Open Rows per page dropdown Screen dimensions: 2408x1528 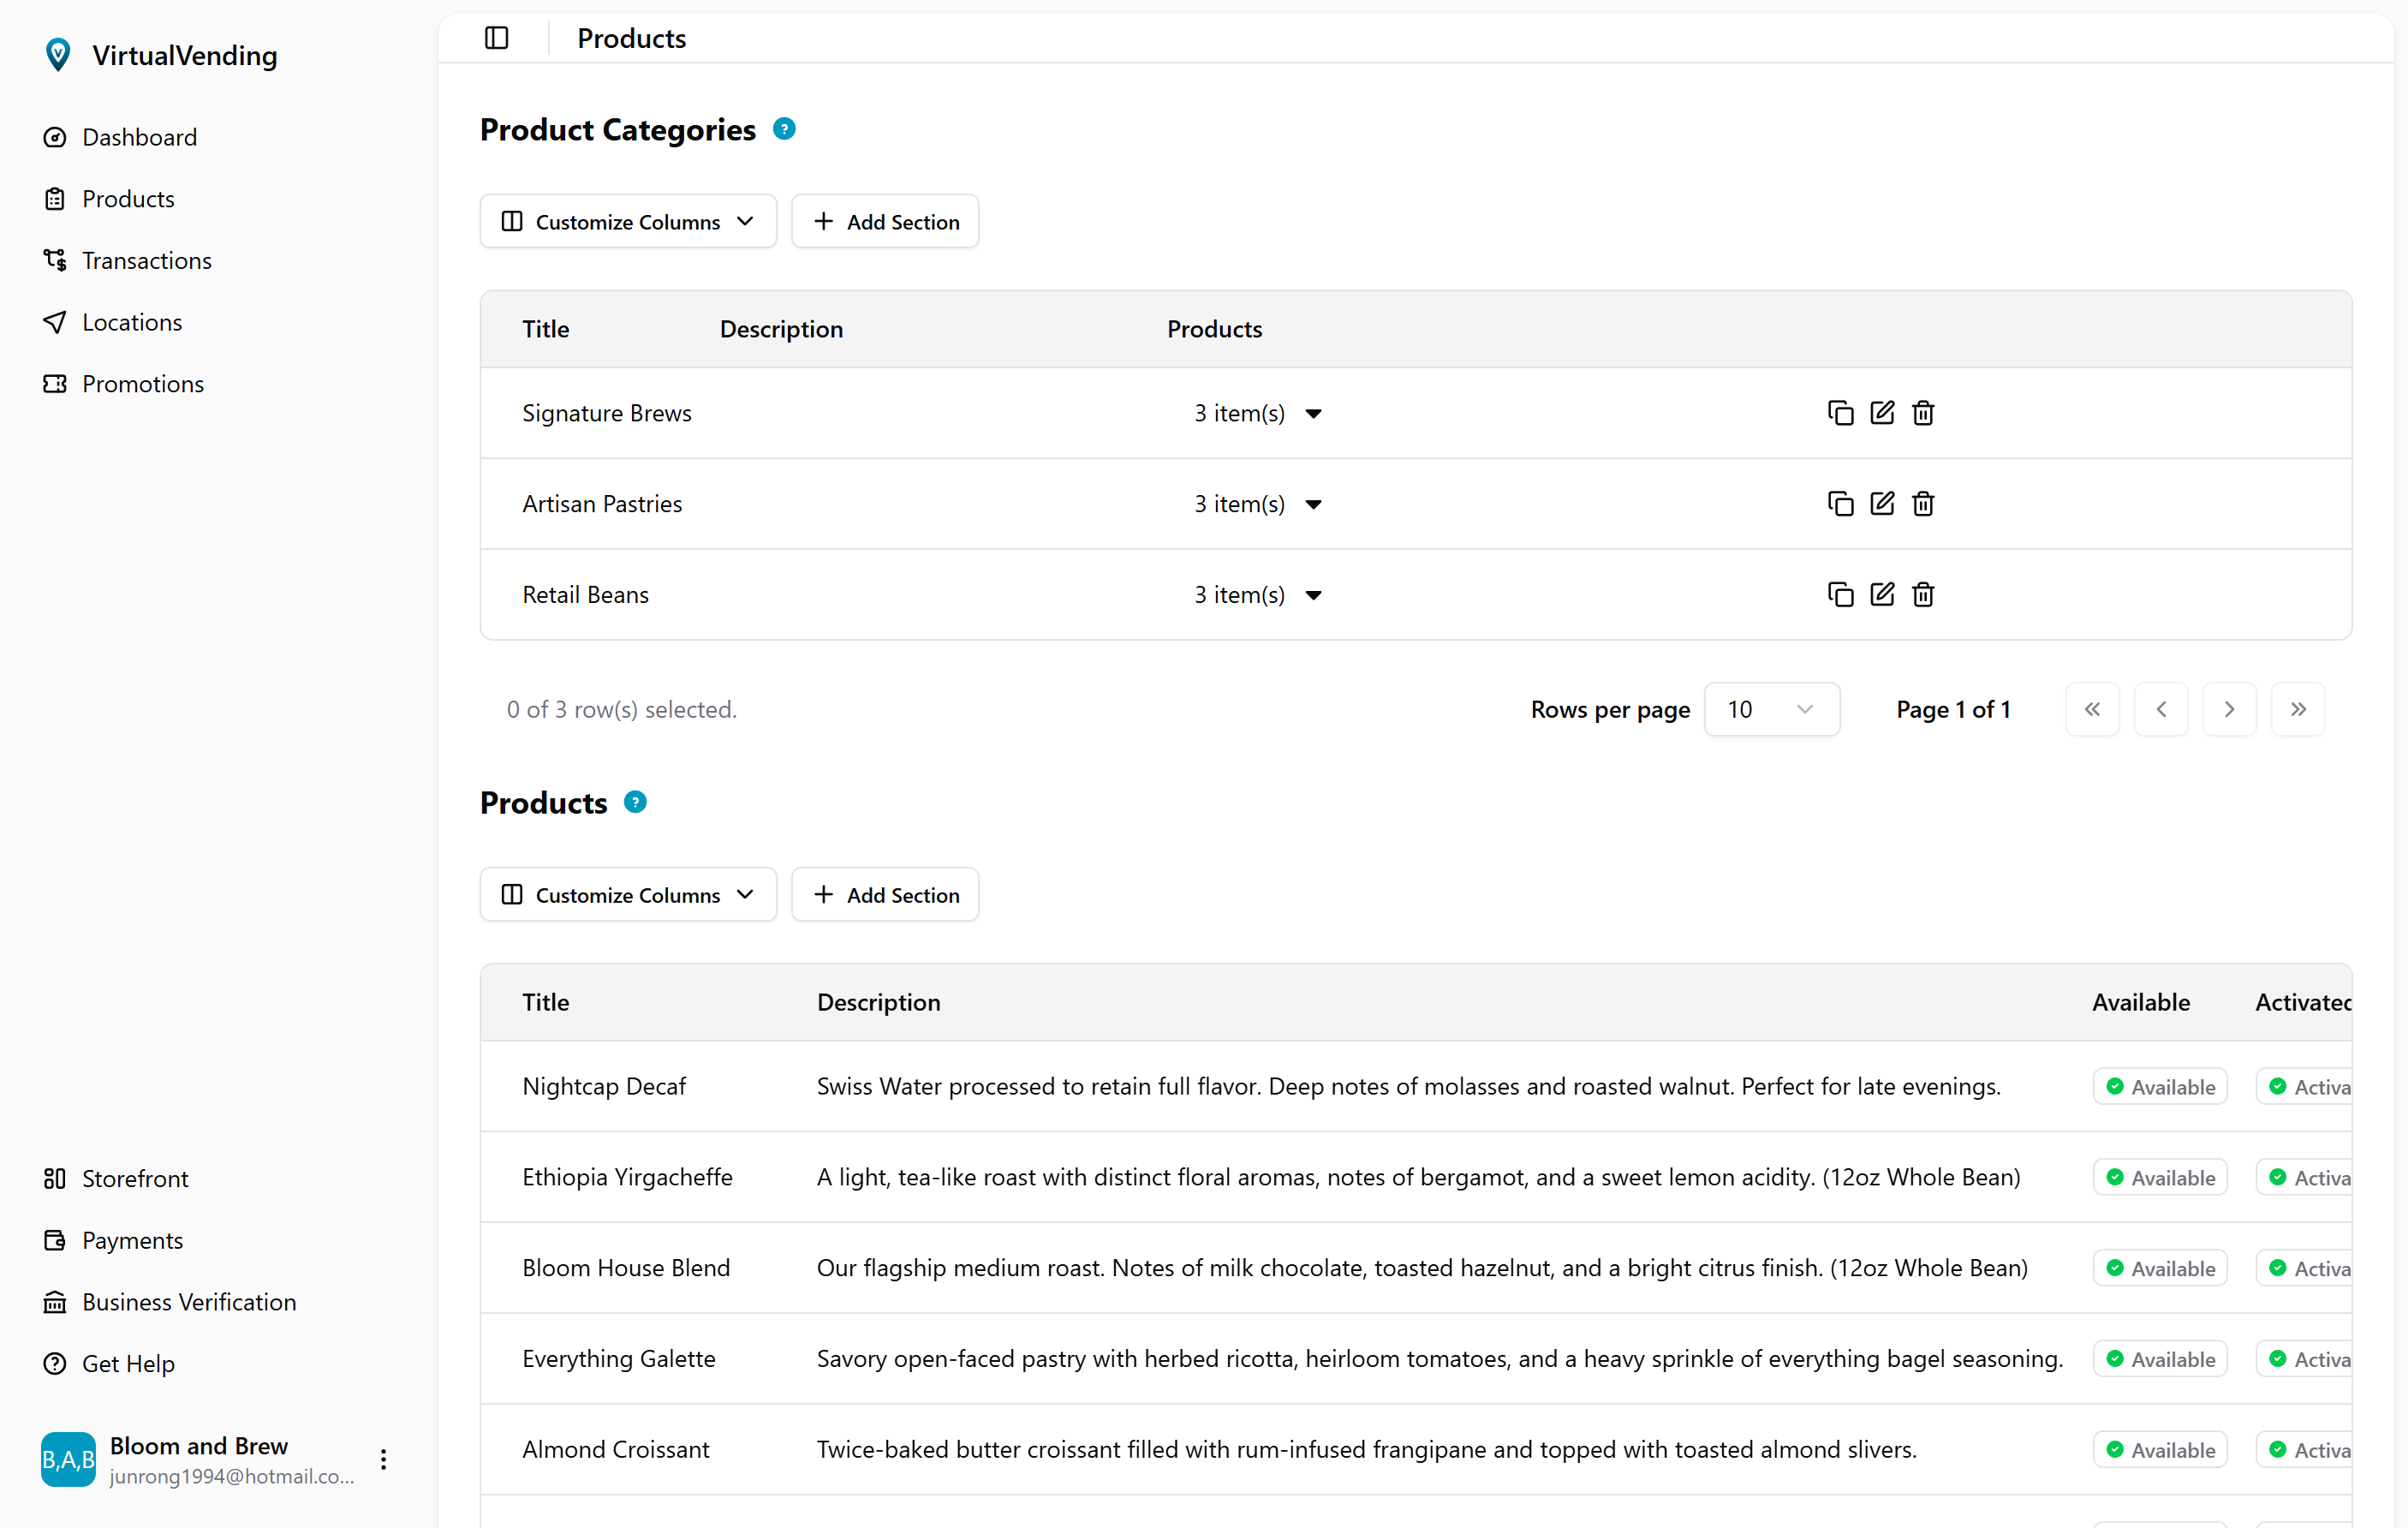[x=1771, y=709]
